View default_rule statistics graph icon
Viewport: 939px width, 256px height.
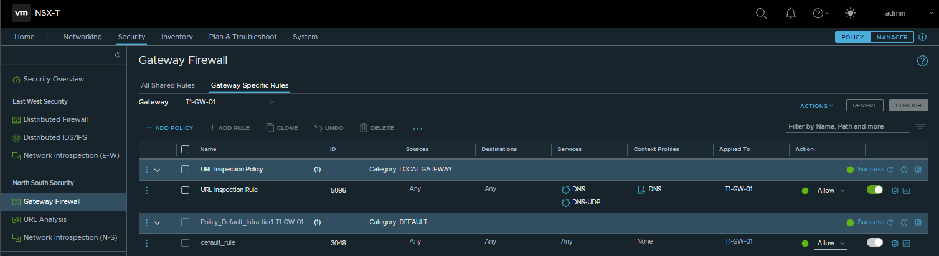point(907,244)
